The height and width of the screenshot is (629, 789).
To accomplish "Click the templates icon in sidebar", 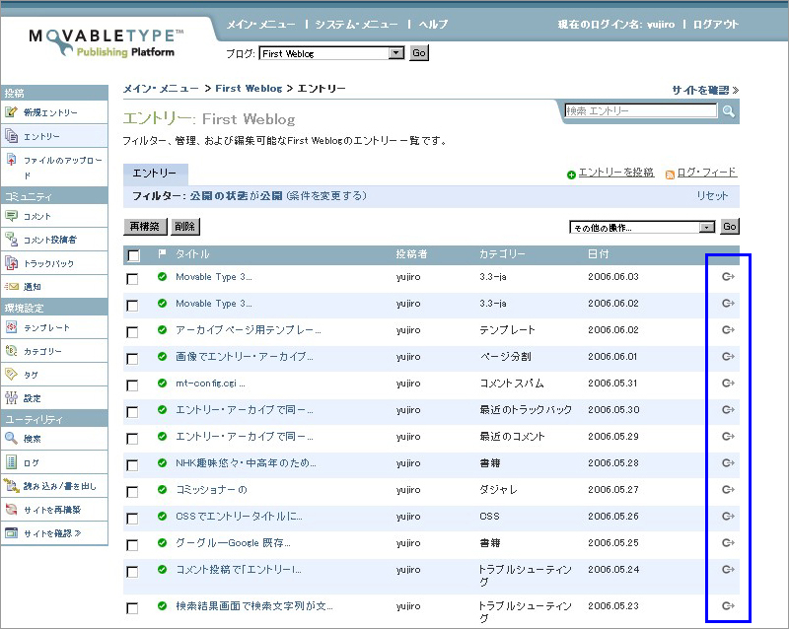I will click(x=11, y=327).
